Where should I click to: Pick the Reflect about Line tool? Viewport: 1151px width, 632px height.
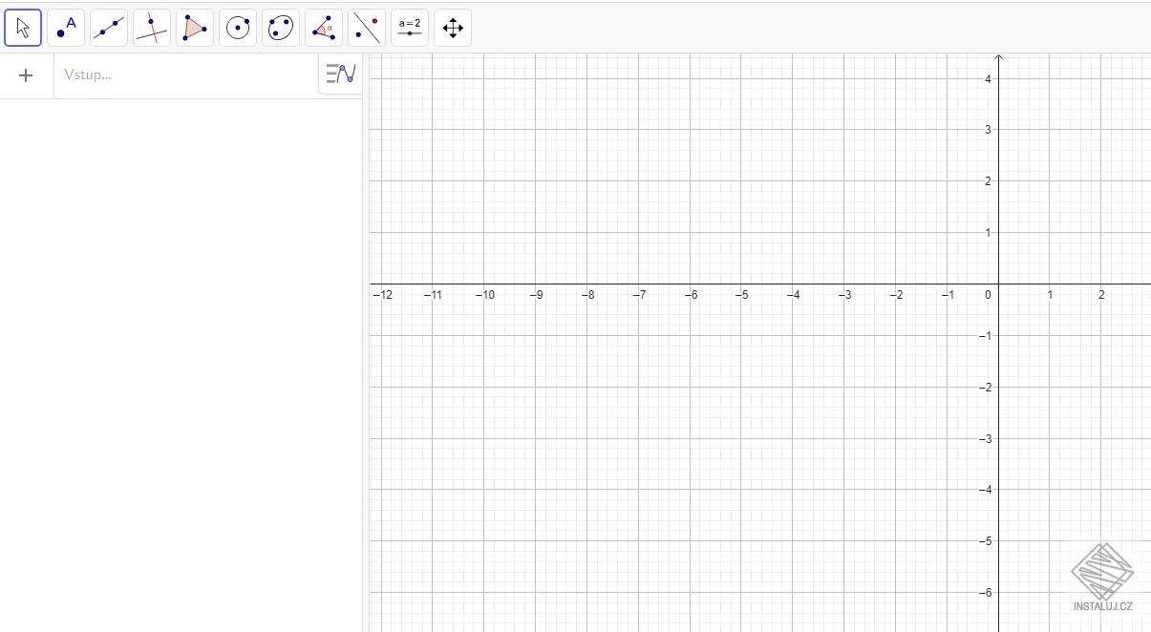click(367, 28)
